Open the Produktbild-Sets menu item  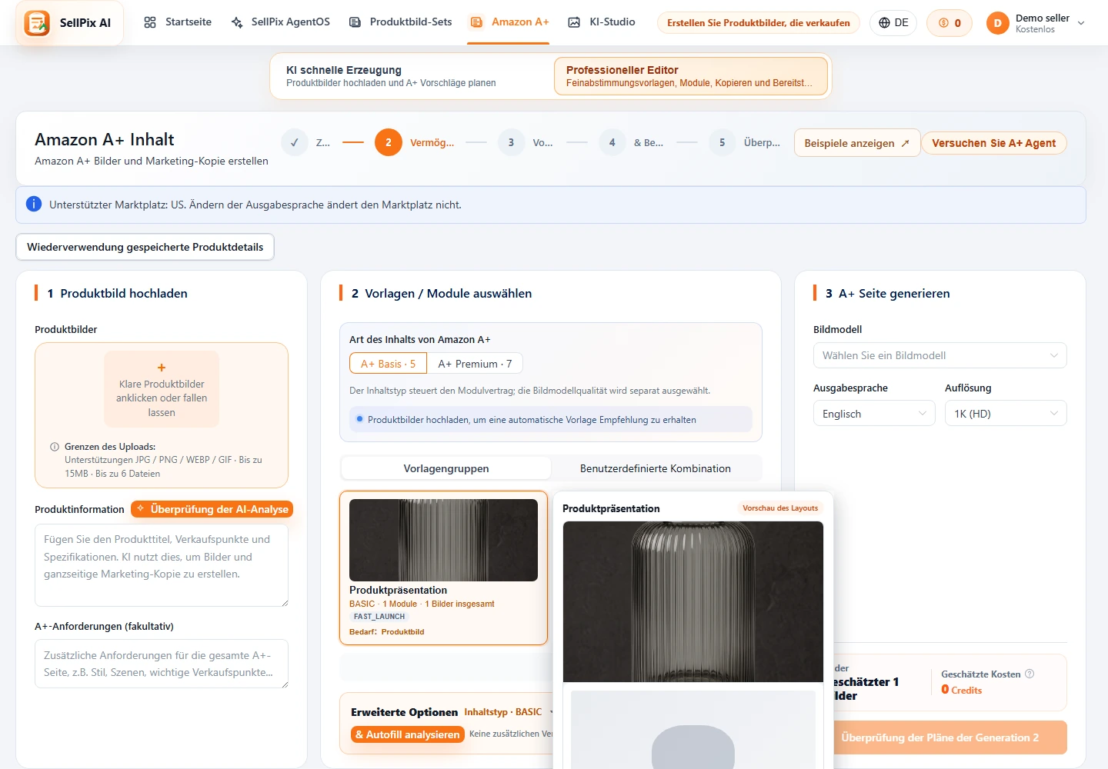tap(400, 22)
